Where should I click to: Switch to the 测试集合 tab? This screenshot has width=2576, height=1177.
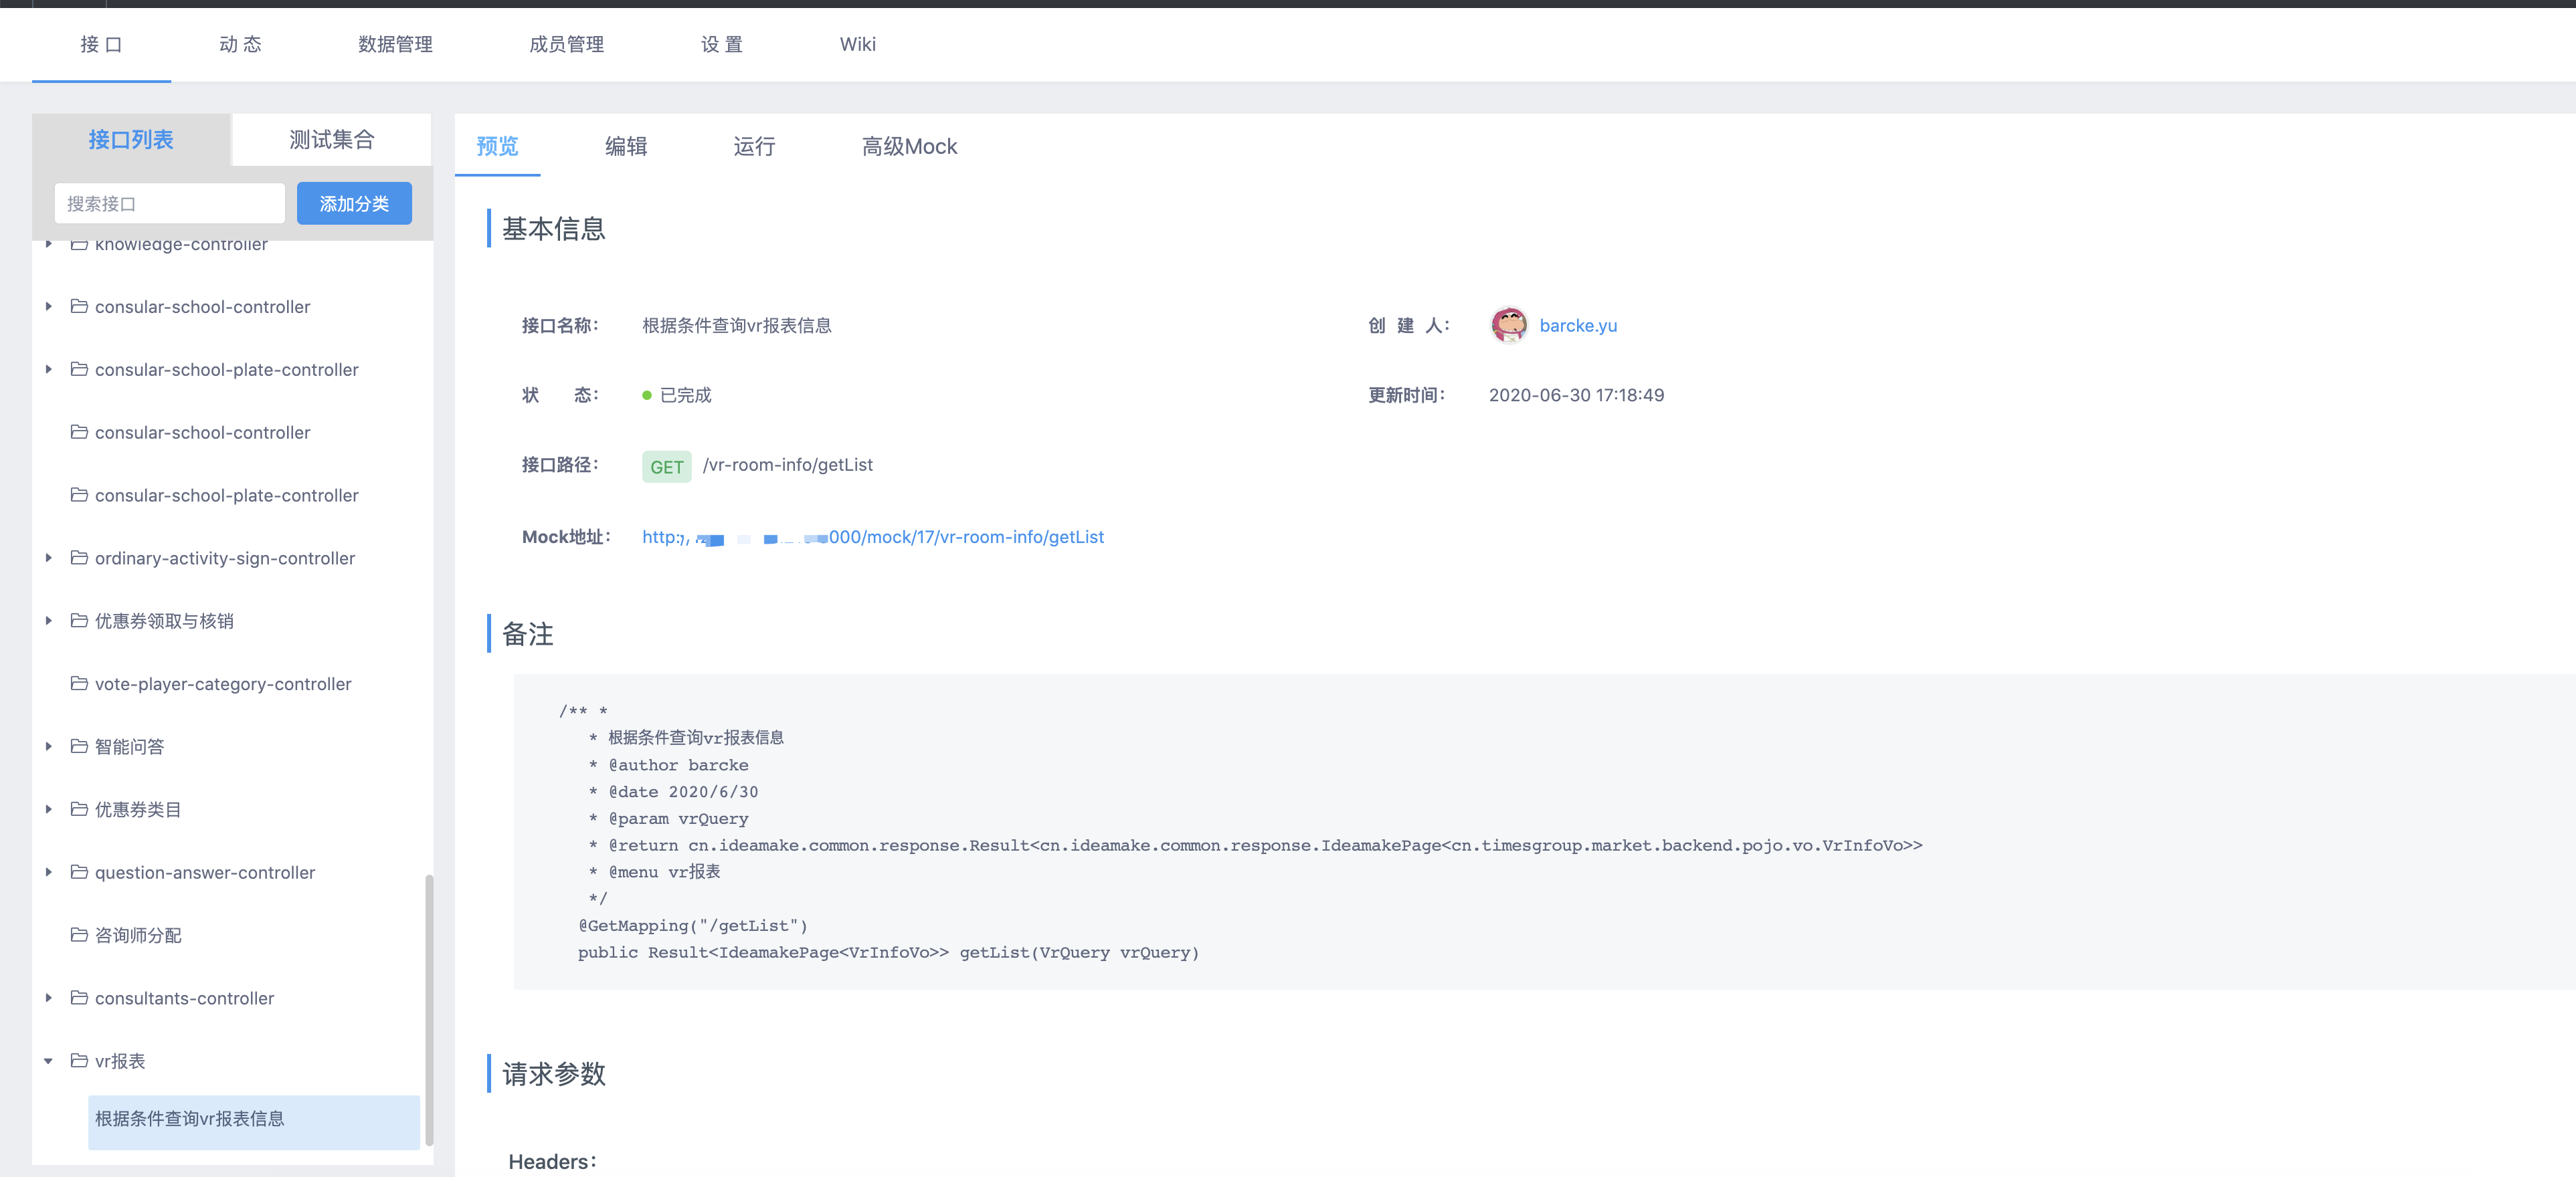[x=331, y=140]
